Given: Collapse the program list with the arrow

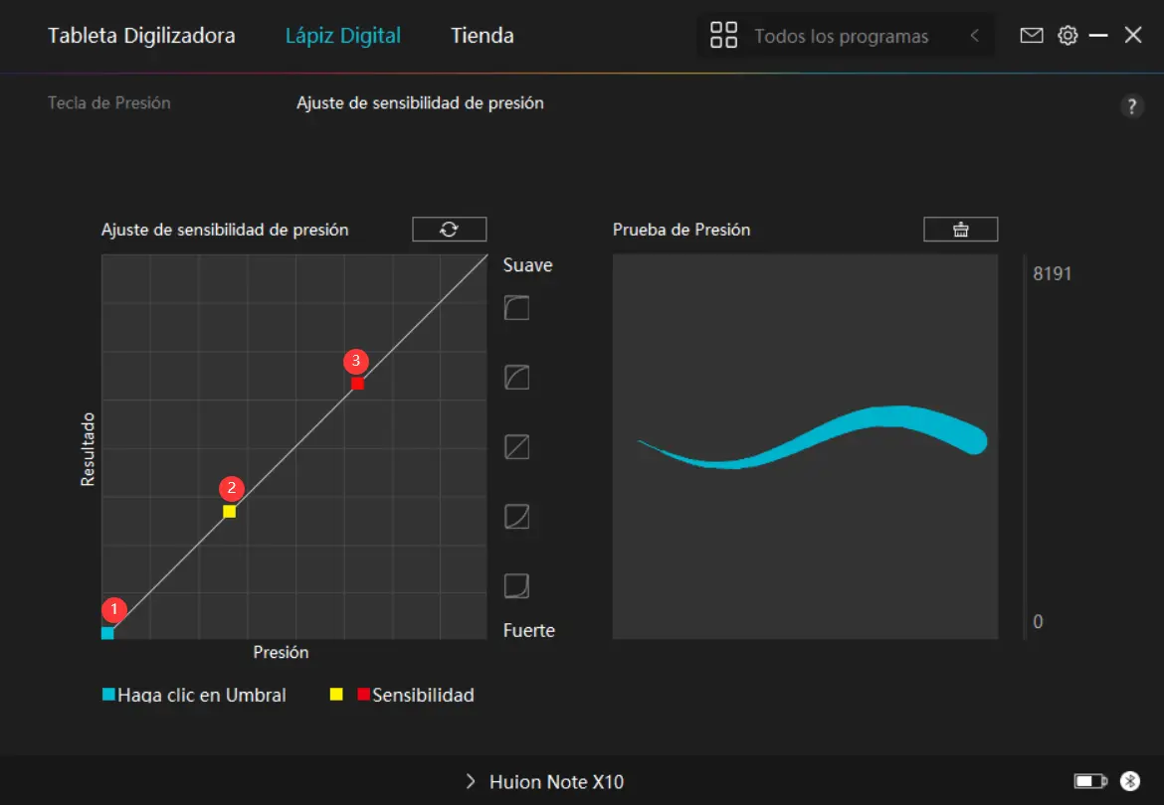Looking at the screenshot, I should 975,37.
